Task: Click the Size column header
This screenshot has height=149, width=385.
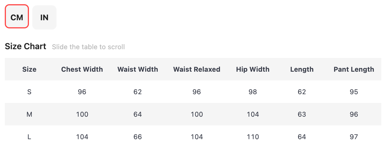Action: (29, 69)
